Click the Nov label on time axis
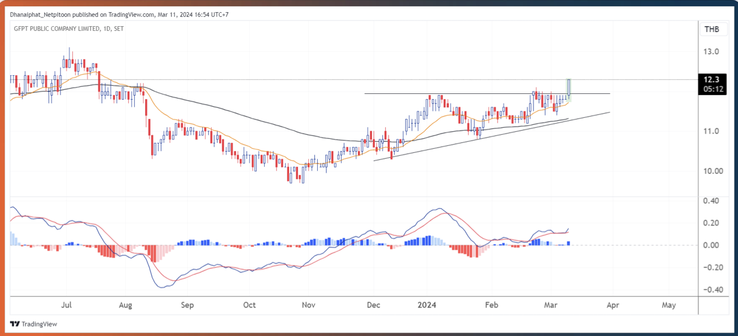 tap(309, 305)
